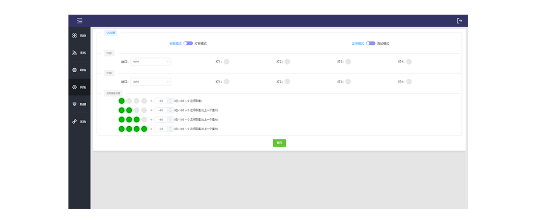Open the 系统 system icon
This screenshot has width=533, height=222.
[75, 121]
